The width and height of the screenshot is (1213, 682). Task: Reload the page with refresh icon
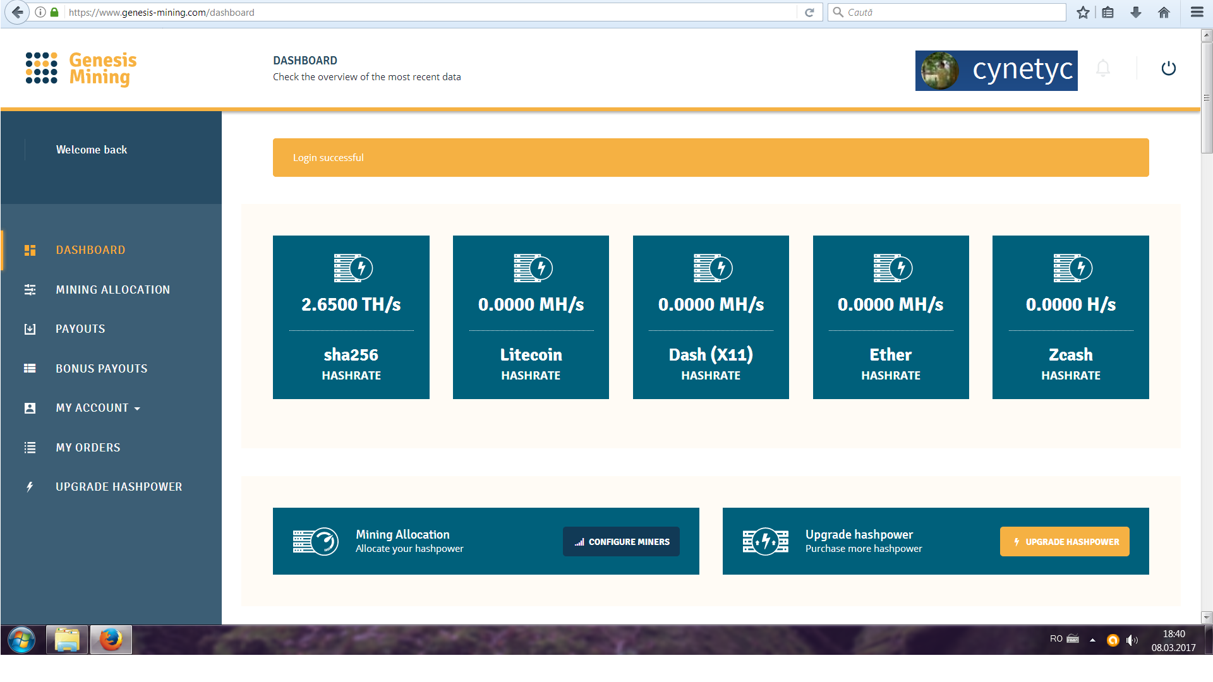(x=809, y=12)
